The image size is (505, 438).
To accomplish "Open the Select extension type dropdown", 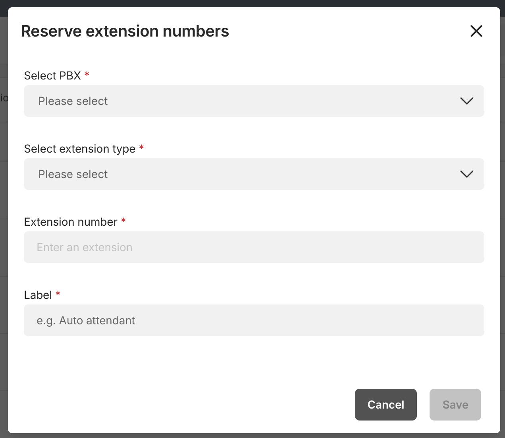I will pos(254,174).
